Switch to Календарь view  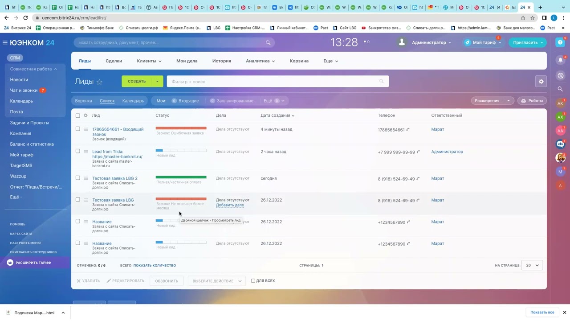pyautogui.click(x=133, y=101)
